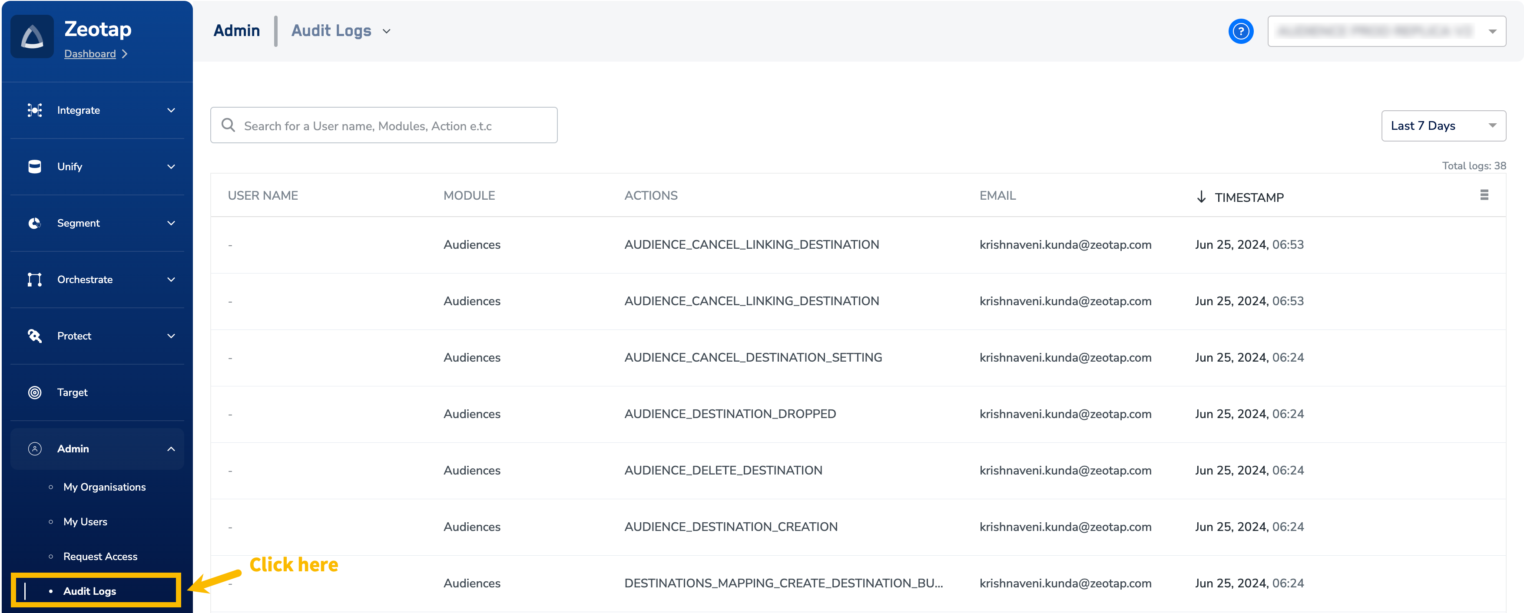Expand the Segment menu chevron
1524x613 pixels.
[x=171, y=224]
